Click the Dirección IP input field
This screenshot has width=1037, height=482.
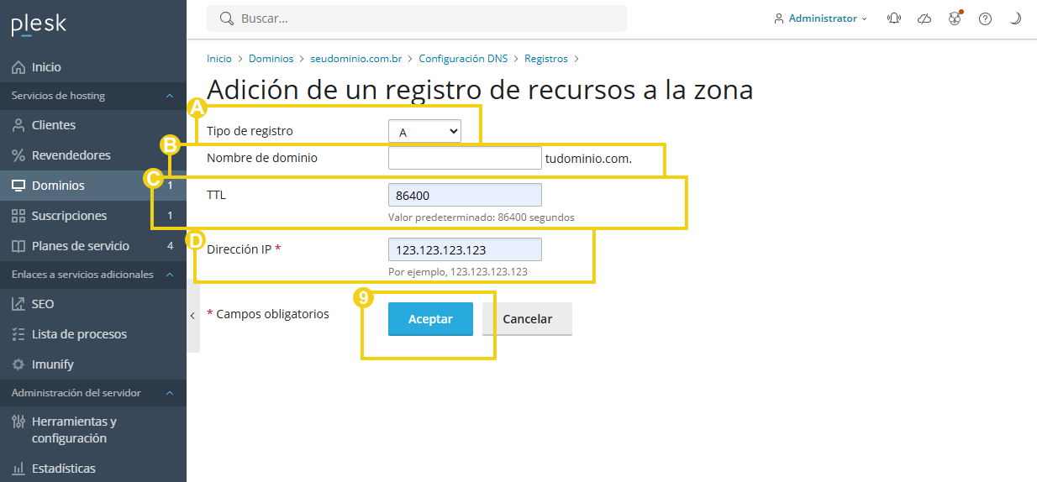click(465, 249)
